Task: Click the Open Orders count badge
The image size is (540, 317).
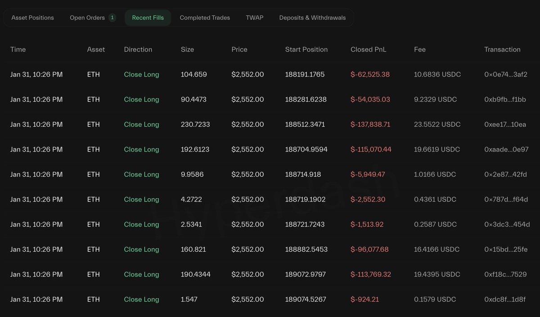Action: click(x=112, y=18)
